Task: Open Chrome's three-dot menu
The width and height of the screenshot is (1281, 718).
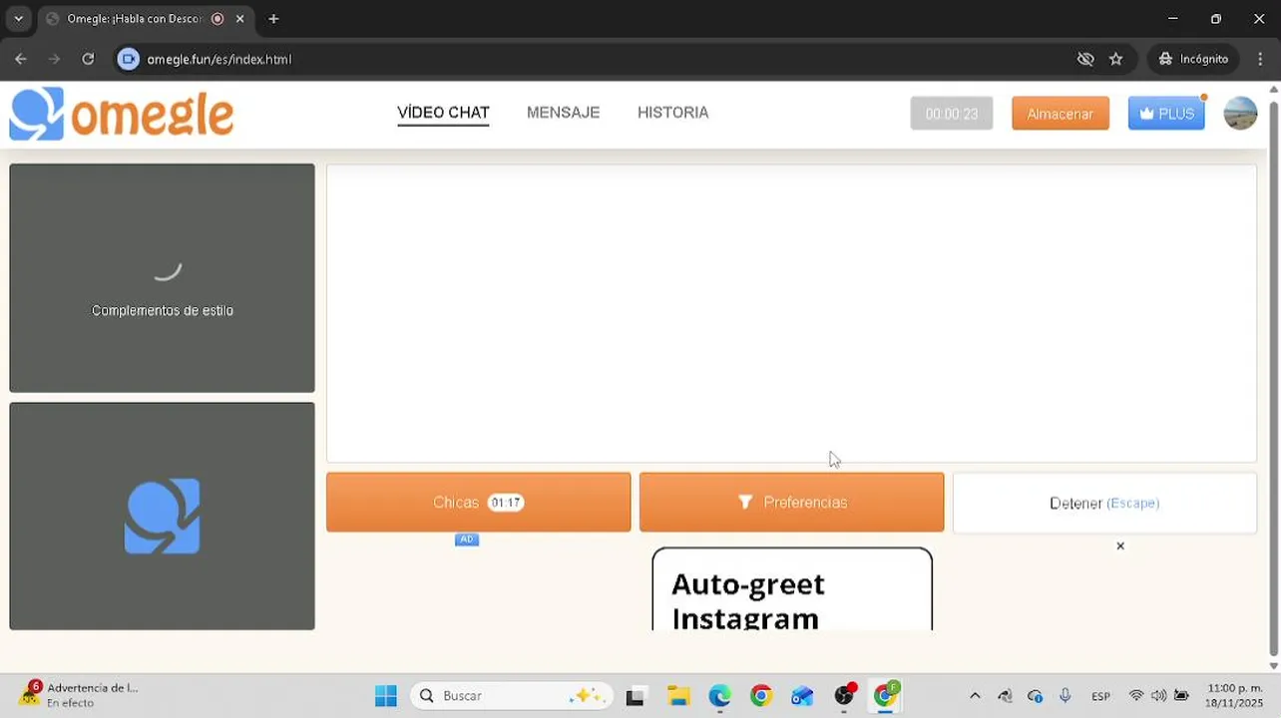Action: coord(1259,59)
